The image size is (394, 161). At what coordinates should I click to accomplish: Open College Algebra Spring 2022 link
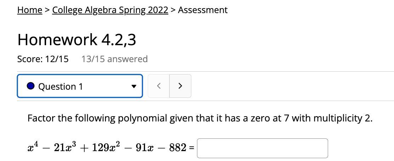(x=110, y=10)
